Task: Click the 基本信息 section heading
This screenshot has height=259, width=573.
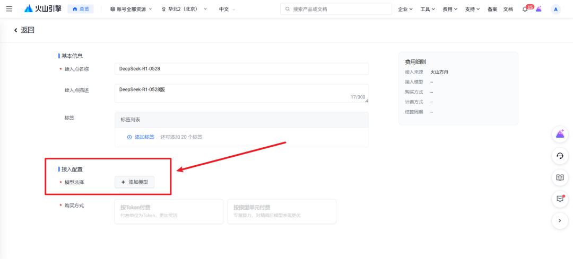Action: (72, 56)
